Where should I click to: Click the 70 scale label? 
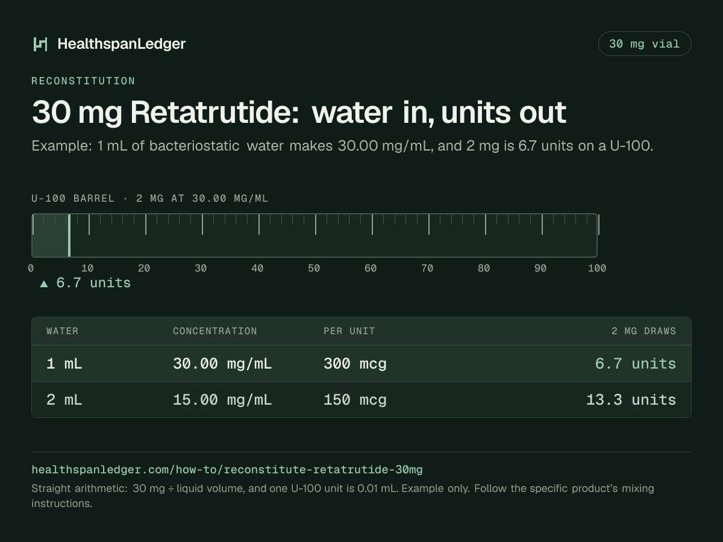427,268
